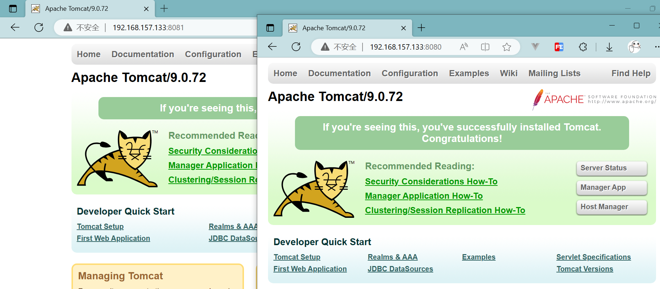Screen dimensions: 660x289
Task: Reload the page in the front window
Action: pyautogui.click(x=296, y=47)
